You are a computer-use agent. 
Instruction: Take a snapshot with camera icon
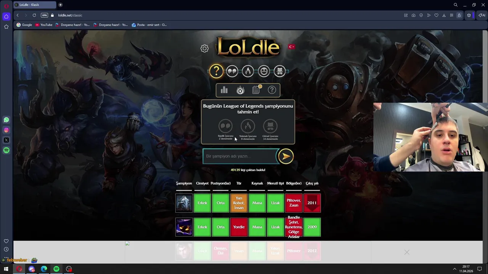(x=413, y=15)
